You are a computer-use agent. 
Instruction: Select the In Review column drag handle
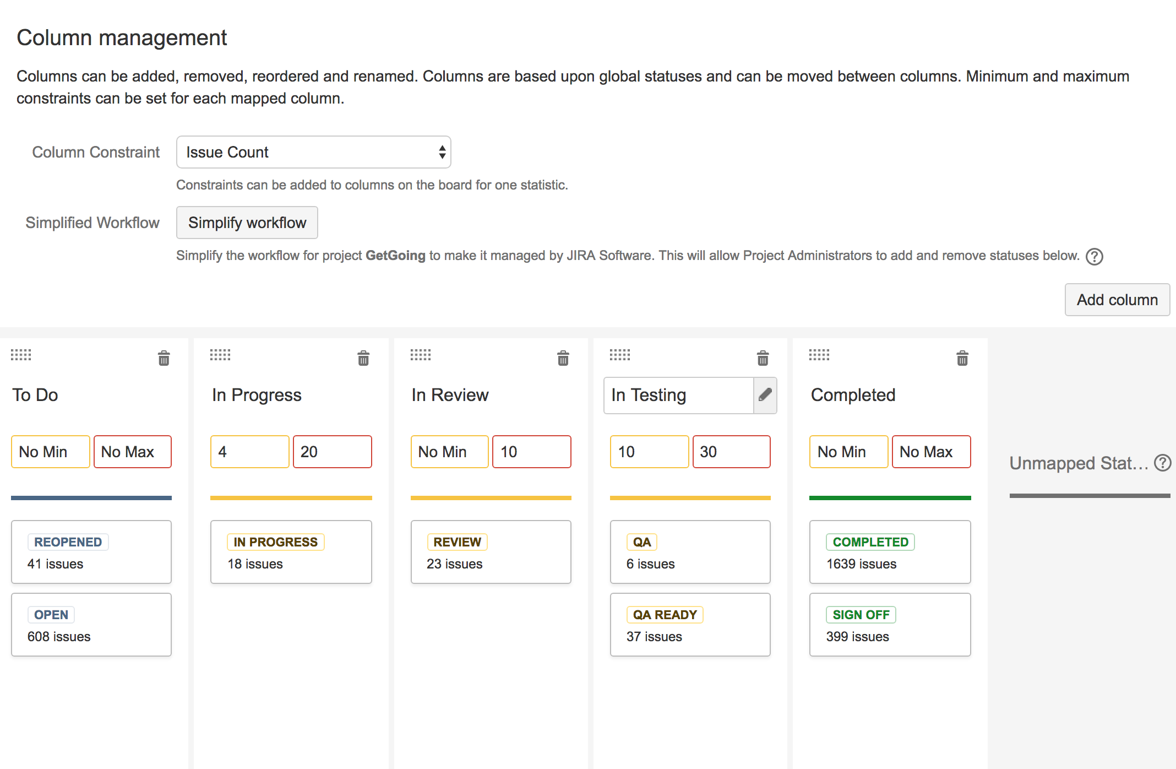(421, 355)
